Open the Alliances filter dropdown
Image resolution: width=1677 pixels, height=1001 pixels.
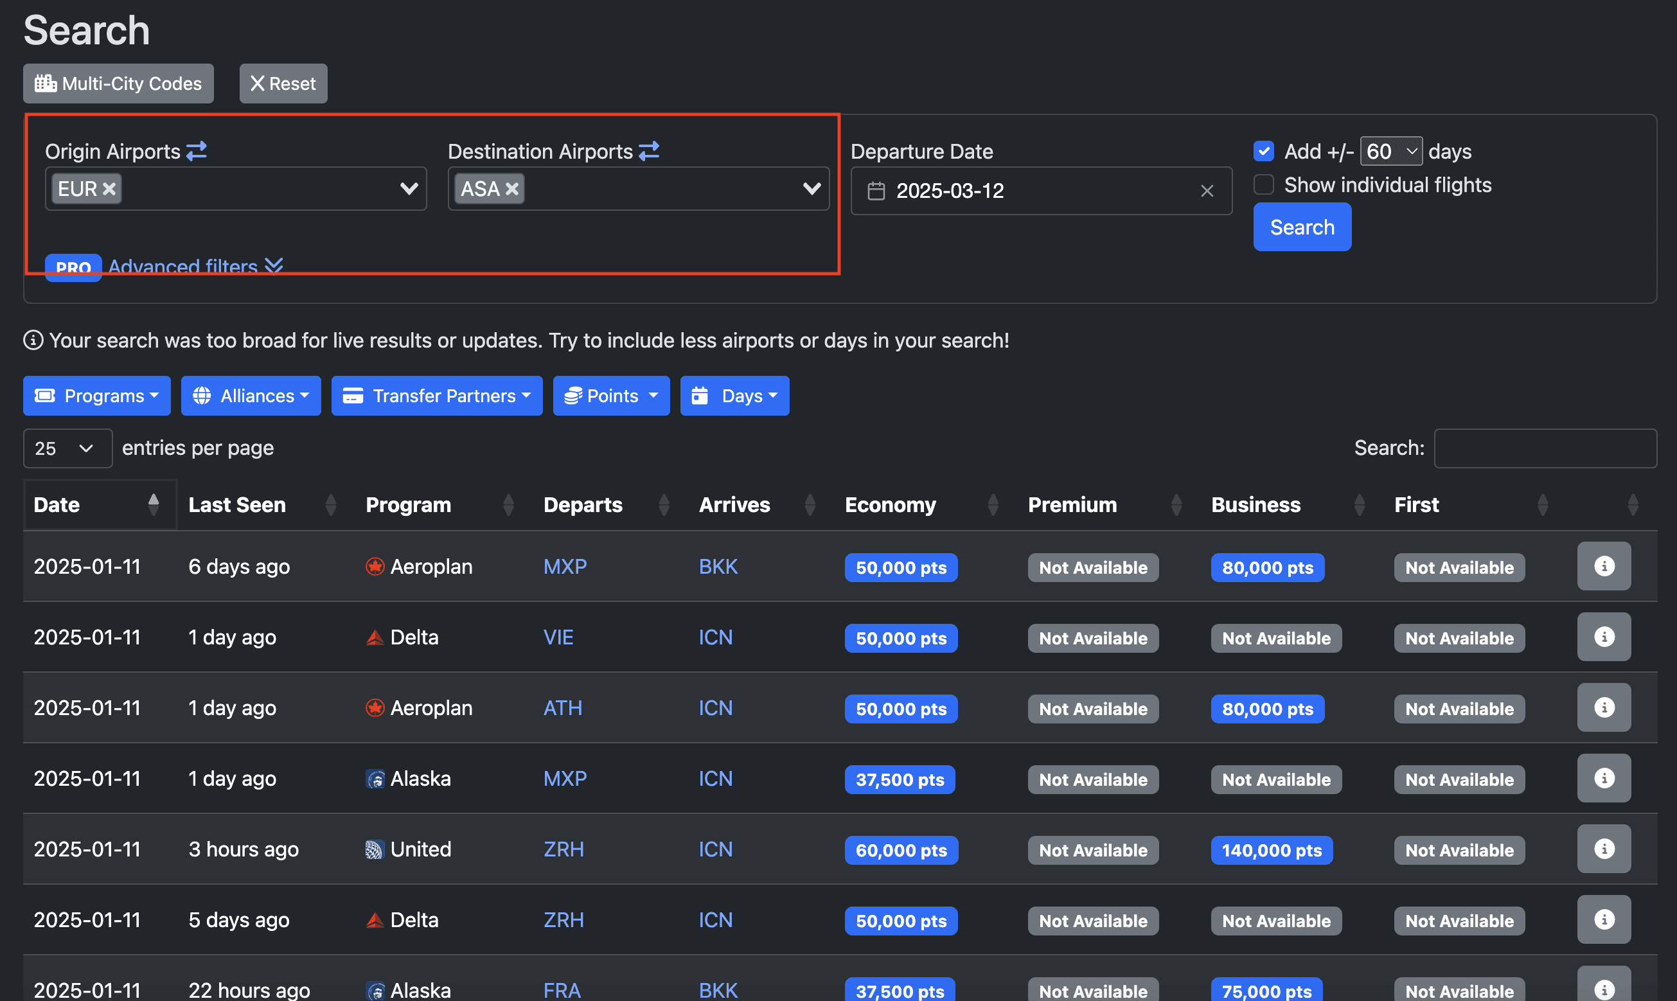251,396
